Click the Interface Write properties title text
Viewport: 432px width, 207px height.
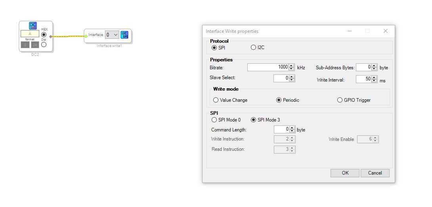click(x=232, y=31)
